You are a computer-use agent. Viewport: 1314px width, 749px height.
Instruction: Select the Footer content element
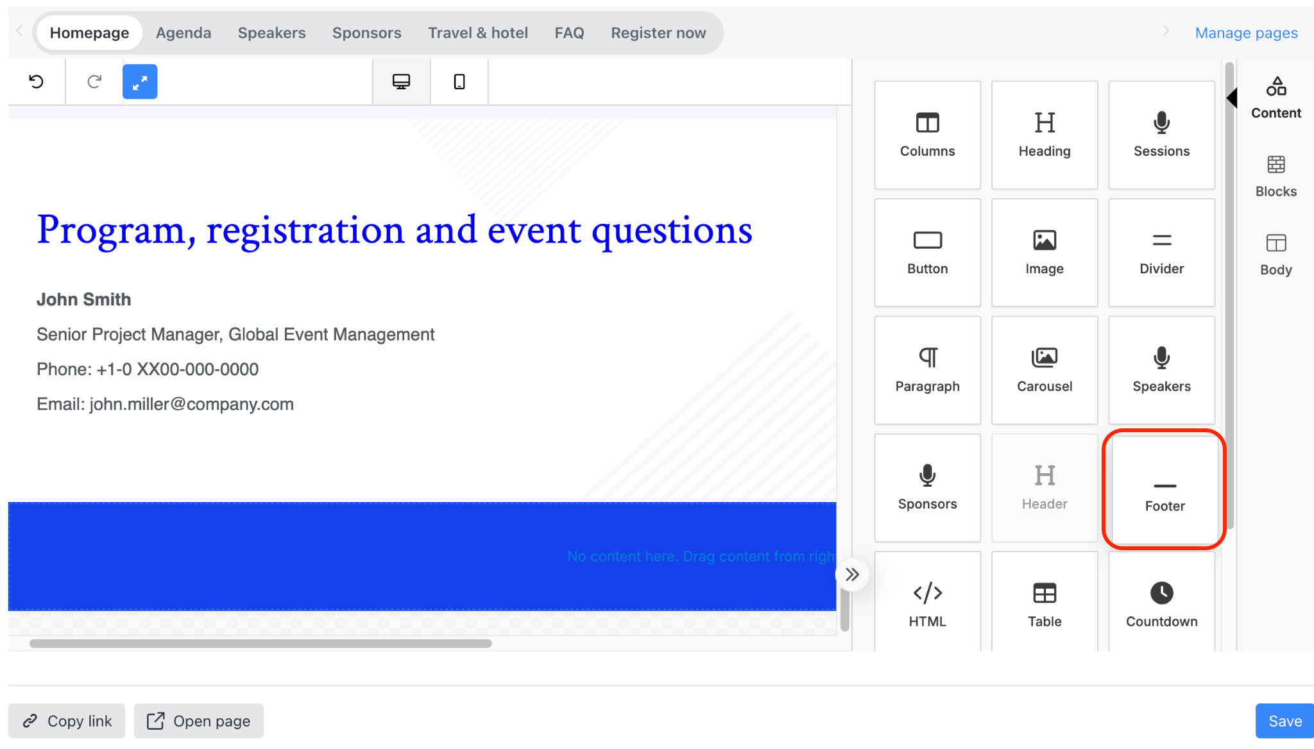coord(1165,489)
